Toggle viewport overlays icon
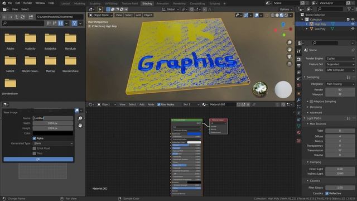The height and width of the screenshot is (201, 357). (x=257, y=15)
